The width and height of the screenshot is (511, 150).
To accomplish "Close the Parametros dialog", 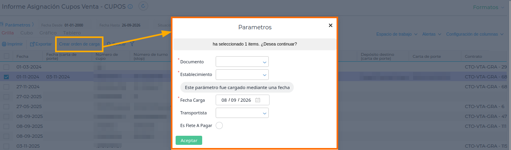I will click(331, 25).
